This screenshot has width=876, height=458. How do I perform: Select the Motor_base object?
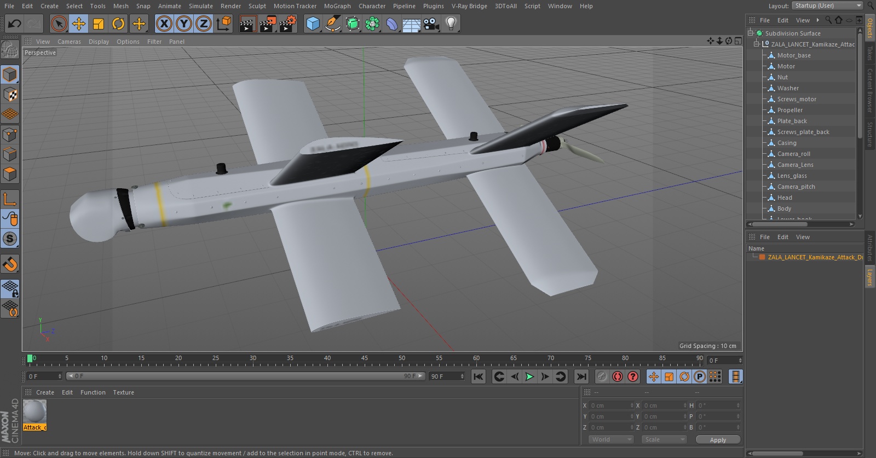[794, 55]
